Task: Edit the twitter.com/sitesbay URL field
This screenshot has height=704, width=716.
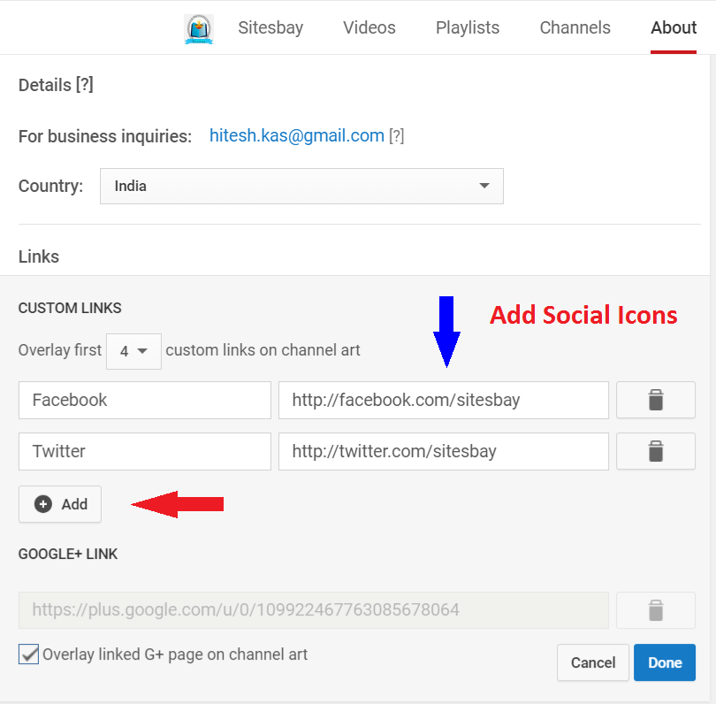Action: (444, 451)
